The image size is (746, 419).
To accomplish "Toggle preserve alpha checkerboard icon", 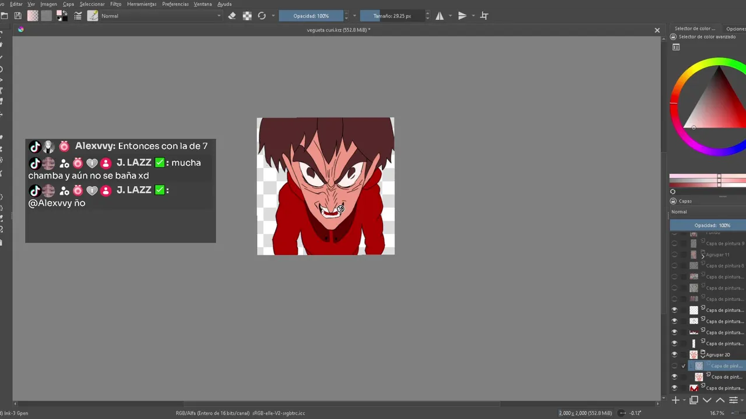I will click(x=247, y=16).
